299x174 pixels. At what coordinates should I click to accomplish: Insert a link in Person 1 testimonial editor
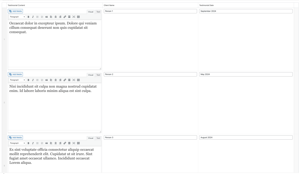coord(65,17)
